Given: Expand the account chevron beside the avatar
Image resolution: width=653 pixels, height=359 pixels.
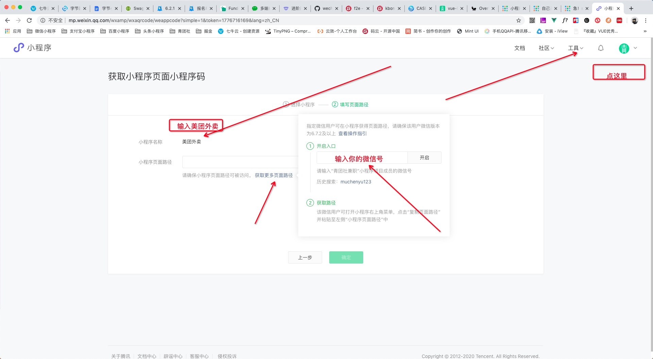Looking at the screenshot, I should click(x=635, y=48).
